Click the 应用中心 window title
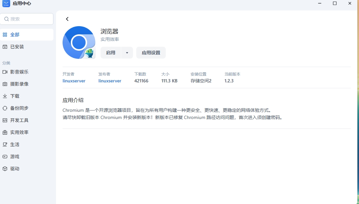 pos(22,3)
